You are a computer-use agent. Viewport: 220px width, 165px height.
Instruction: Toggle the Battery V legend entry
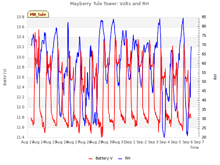pos(101,158)
